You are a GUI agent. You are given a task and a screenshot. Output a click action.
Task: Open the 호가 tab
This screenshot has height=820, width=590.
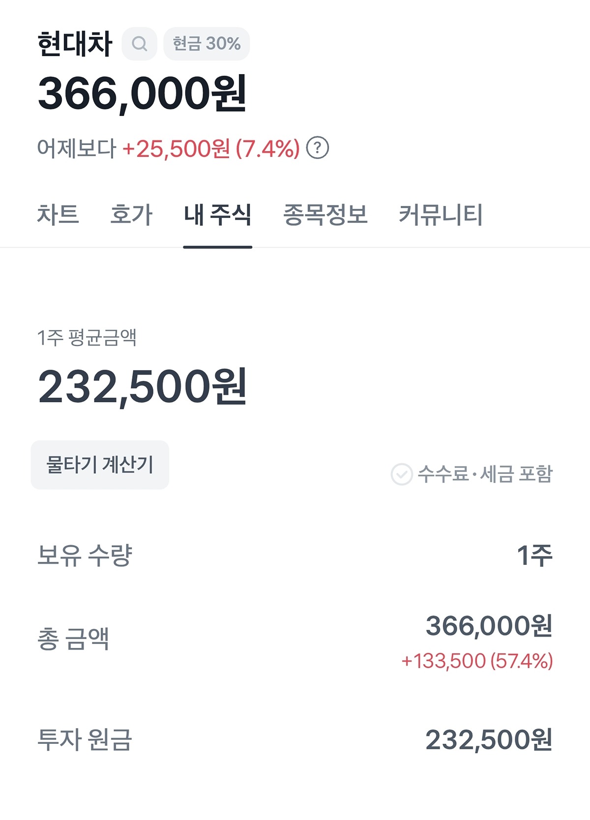(131, 215)
